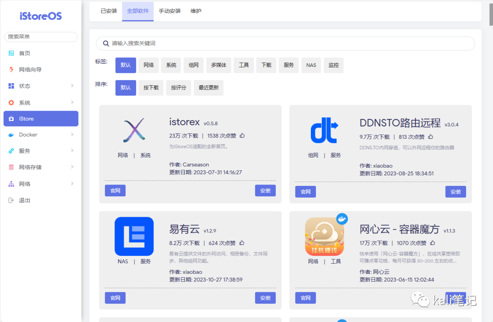Viewport: 493px width, 322px height.
Task: Filter by 工具 tag
Action: tap(244, 65)
